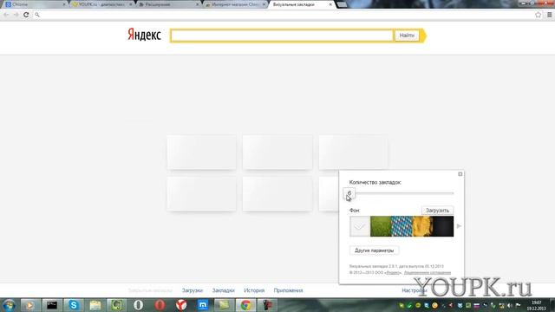Open Yandex Browser from the taskbar
Image resolution: width=555 pixels, height=312 pixels.
click(181, 305)
